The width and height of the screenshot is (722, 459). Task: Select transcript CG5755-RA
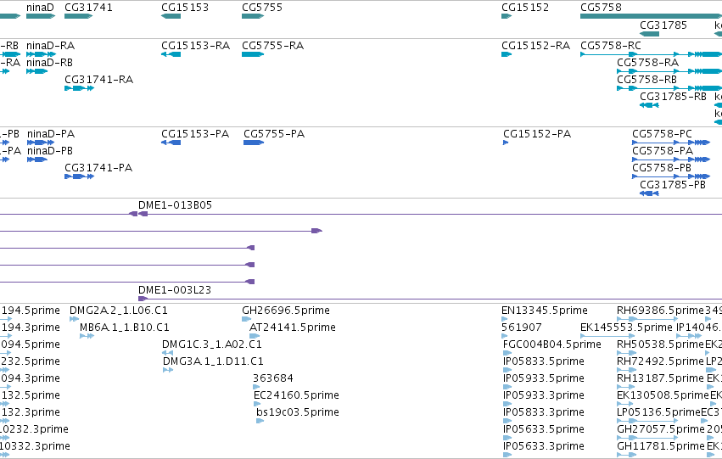253,54
